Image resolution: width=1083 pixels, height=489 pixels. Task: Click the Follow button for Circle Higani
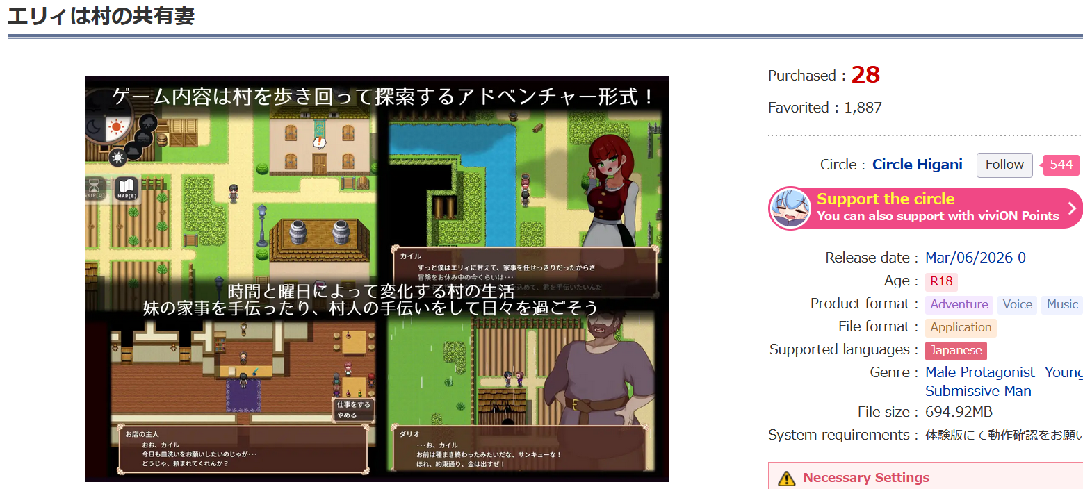coord(1004,165)
